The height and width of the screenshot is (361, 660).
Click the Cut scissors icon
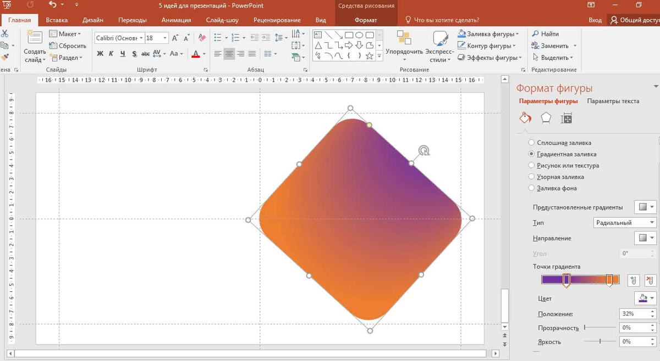[4, 34]
